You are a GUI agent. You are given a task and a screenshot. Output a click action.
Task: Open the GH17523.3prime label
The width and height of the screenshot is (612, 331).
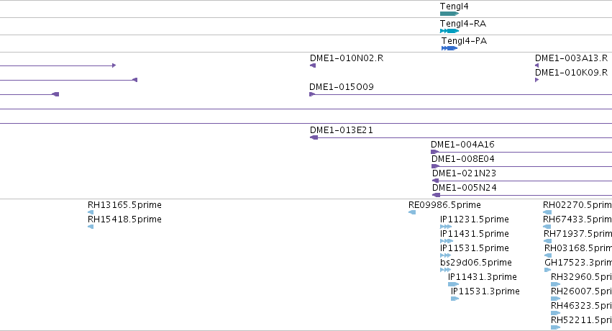click(x=578, y=263)
